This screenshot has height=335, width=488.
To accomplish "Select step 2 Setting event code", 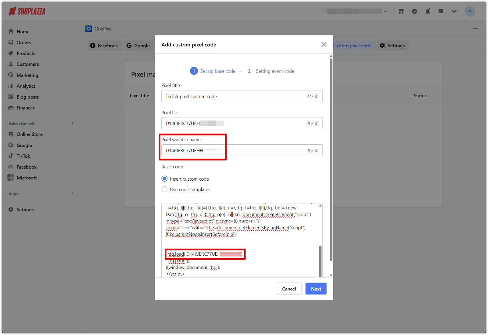I will [270, 71].
